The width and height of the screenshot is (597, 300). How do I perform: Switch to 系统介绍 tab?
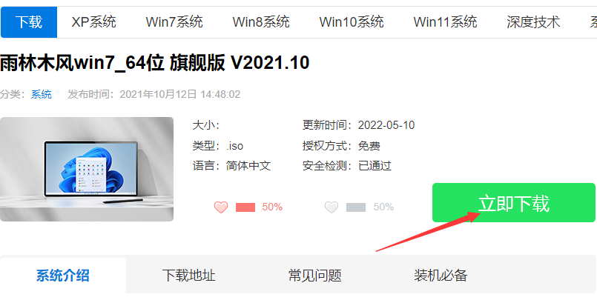(x=63, y=276)
